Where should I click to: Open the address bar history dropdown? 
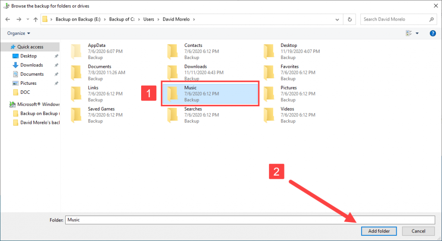click(337, 19)
